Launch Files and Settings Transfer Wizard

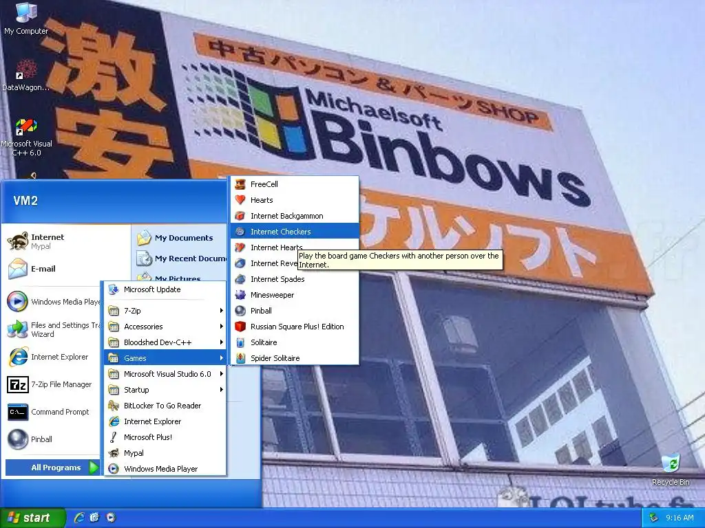pos(53,329)
